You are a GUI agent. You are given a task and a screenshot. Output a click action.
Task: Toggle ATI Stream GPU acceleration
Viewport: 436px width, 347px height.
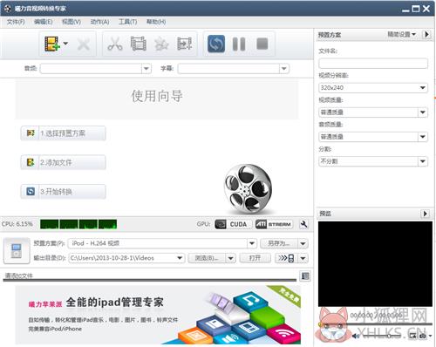(274, 224)
